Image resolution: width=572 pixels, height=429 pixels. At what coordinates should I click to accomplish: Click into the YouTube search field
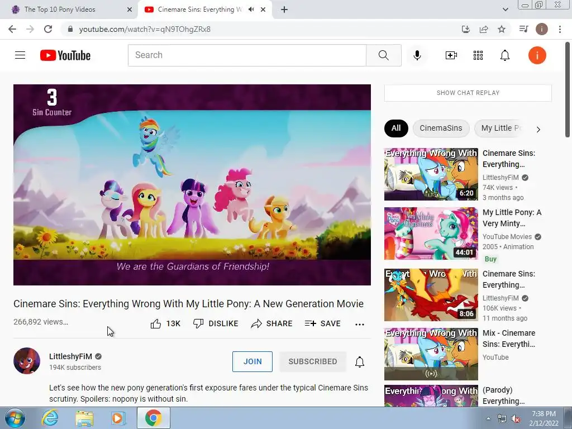247,55
